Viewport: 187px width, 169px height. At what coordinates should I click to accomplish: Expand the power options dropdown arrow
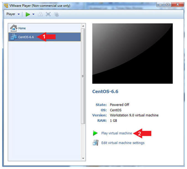(x=33, y=14)
